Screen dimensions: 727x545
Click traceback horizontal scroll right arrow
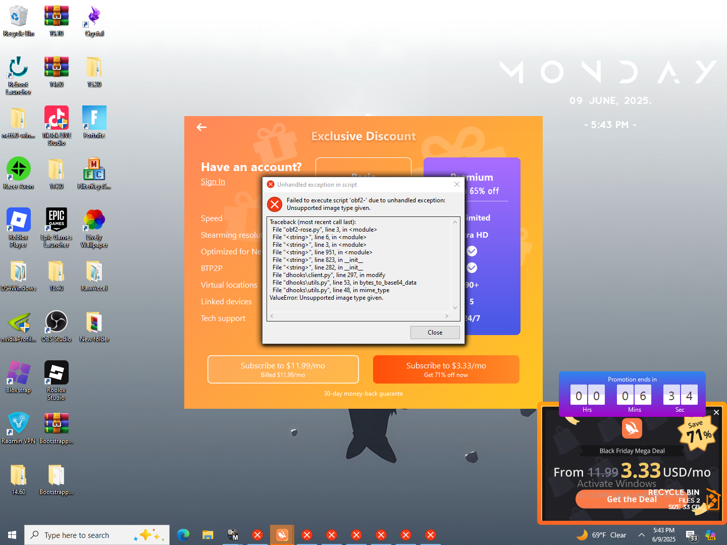[x=446, y=316]
